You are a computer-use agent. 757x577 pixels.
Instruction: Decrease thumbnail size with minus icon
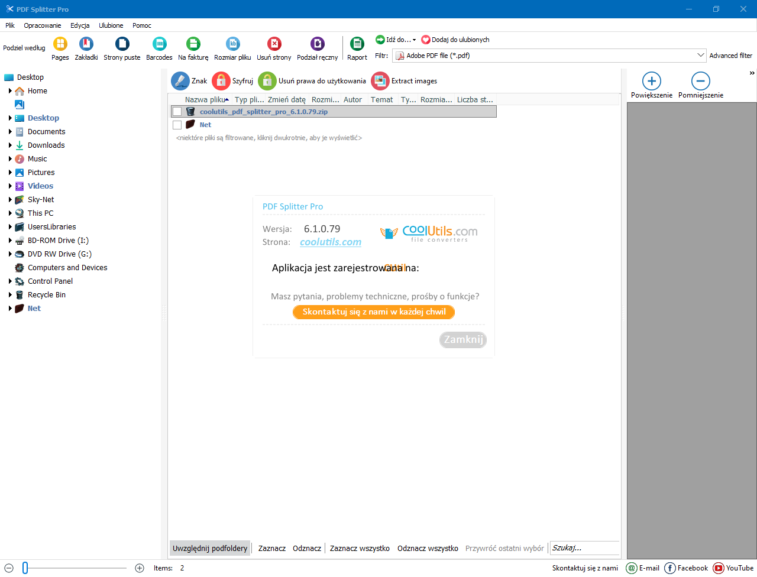(9, 568)
